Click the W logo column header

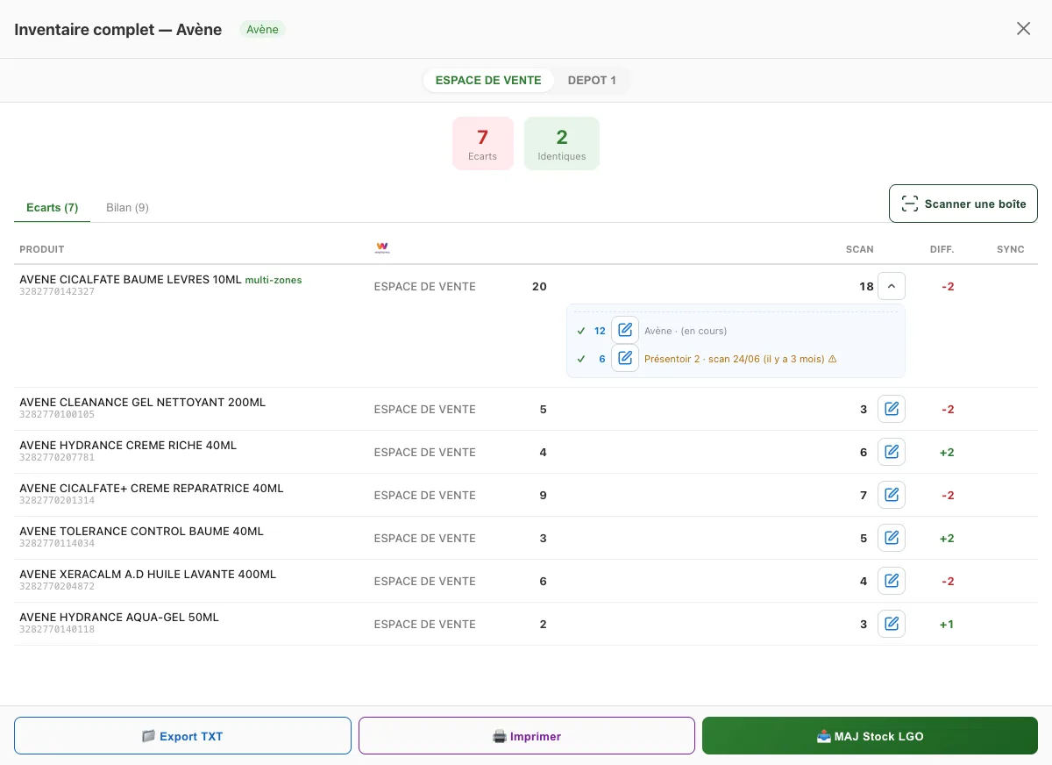[x=382, y=248]
